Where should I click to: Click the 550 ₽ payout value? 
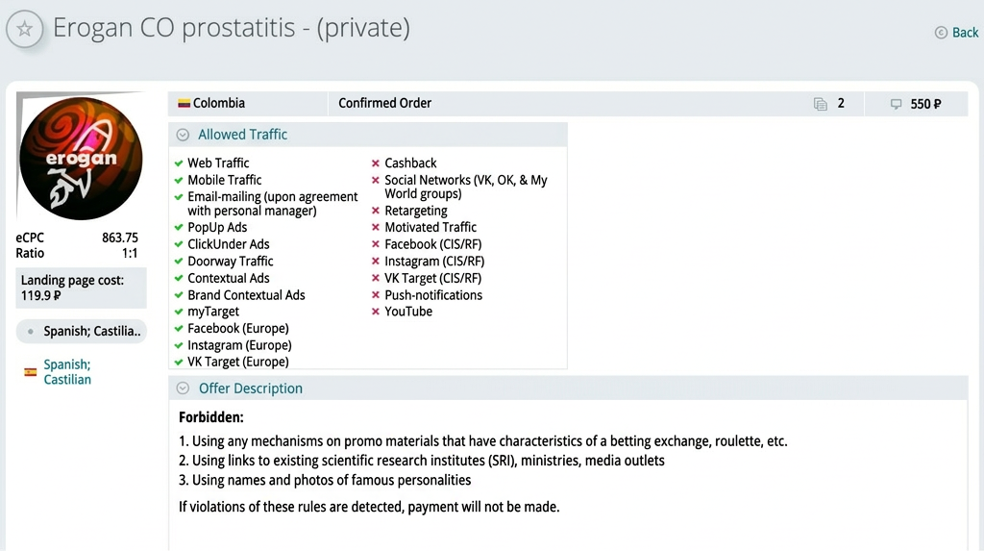925,104
